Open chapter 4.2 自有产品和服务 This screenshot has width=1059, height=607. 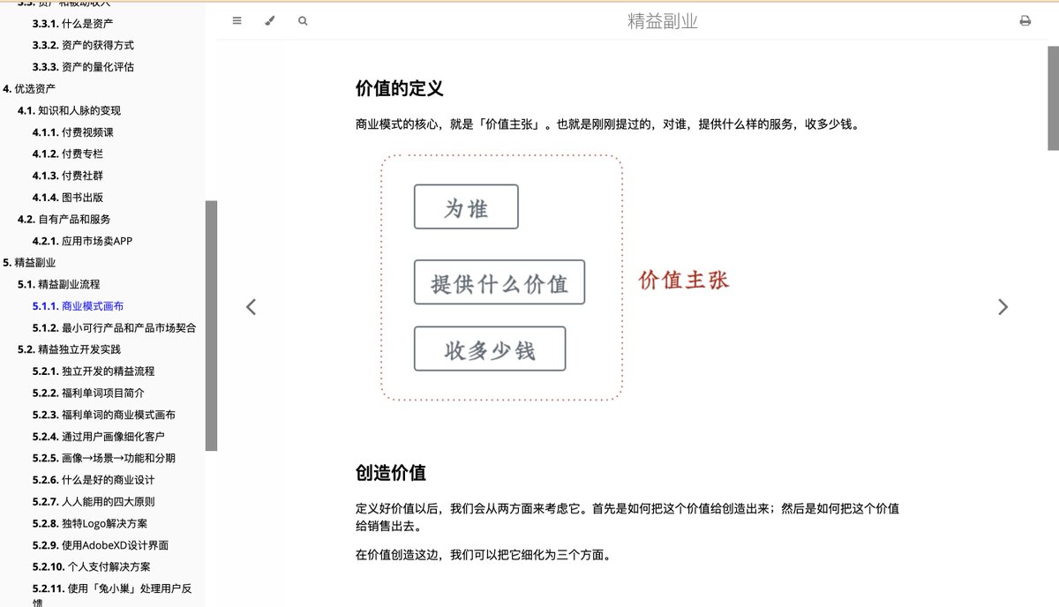[64, 219]
